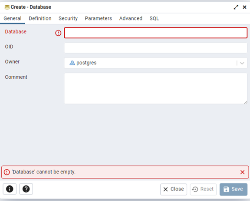The width and height of the screenshot is (250, 201).
Task: Open the Owner combo box showing postgres
Action: point(156,63)
